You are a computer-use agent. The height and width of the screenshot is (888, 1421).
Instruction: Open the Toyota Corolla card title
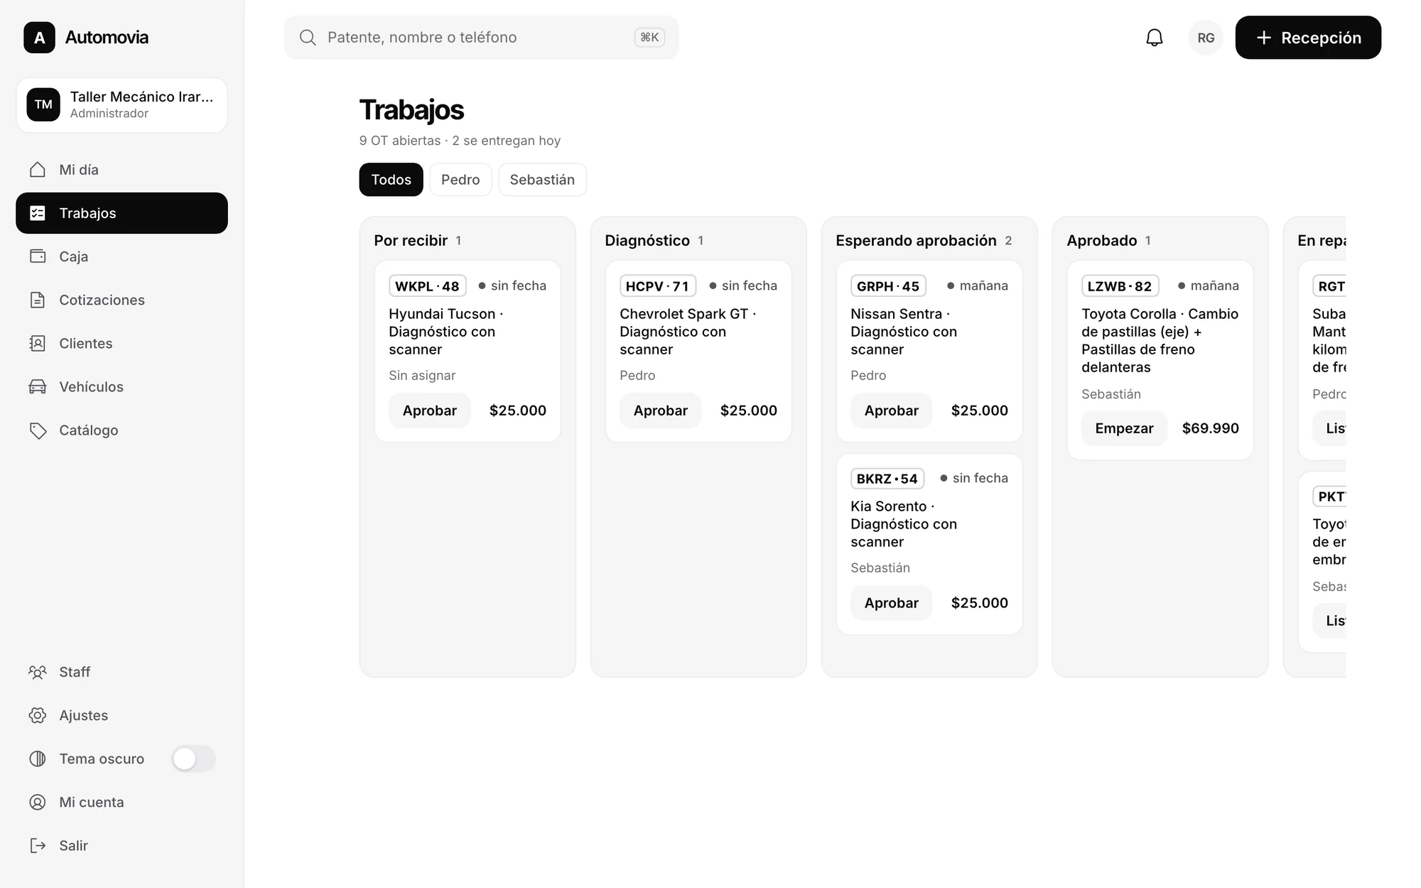(1160, 340)
